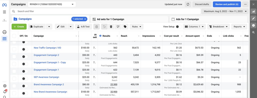Open Columns: 1 dropdown
This screenshot has width=257, height=98.
coord(195,27)
